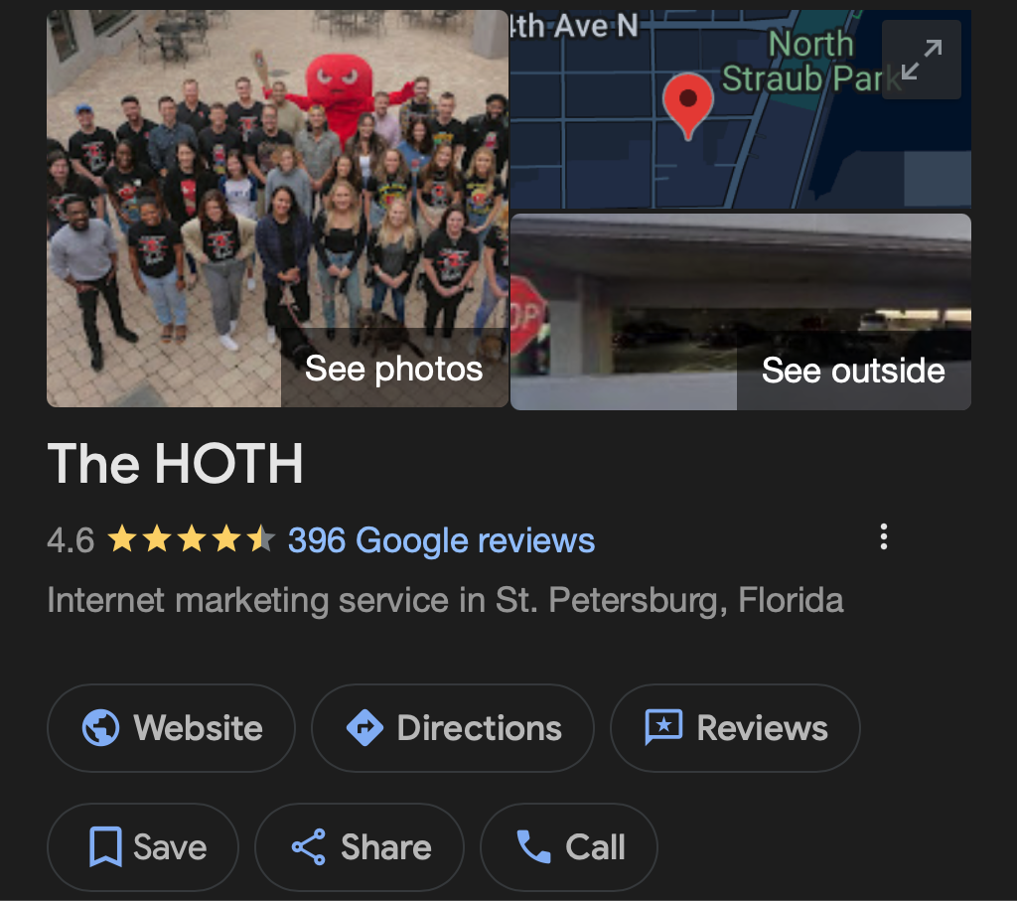Click the globe icon for Website
This screenshot has width=1017, height=901.
click(x=100, y=728)
